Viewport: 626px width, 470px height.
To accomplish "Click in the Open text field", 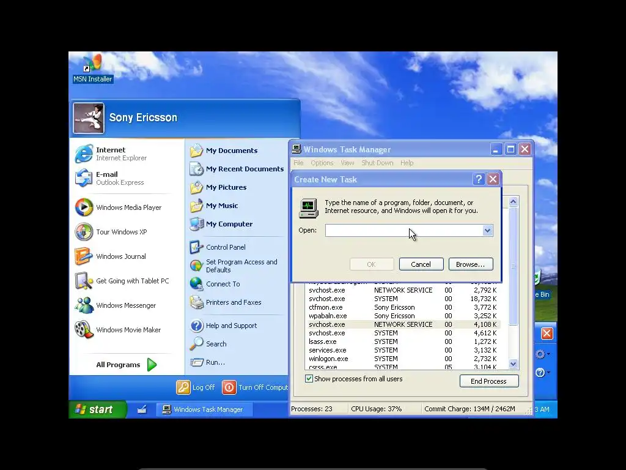I will pyautogui.click(x=404, y=230).
